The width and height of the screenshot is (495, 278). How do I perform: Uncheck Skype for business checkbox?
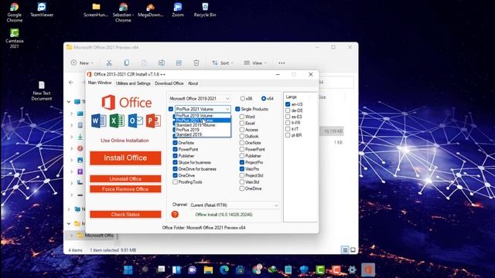click(x=175, y=162)
